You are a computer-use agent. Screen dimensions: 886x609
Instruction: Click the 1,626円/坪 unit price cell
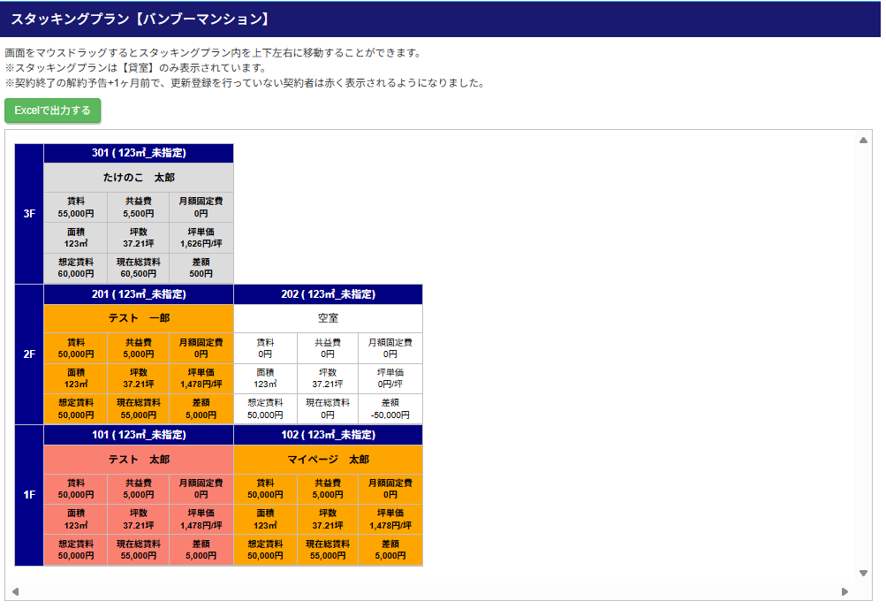tap(201, 238)
